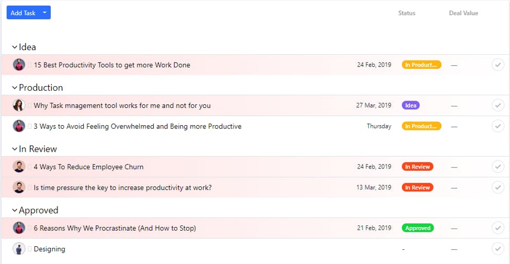510x264 pixels.
Task: Click assignee avatar on 3 Ways to Avoid task
Action: coord(19,126)
